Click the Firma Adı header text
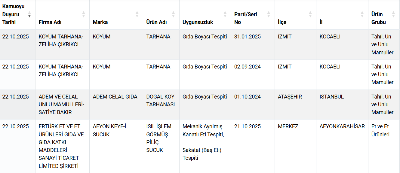400x173 pixels. pyautogui.click(x=50, y=22)
